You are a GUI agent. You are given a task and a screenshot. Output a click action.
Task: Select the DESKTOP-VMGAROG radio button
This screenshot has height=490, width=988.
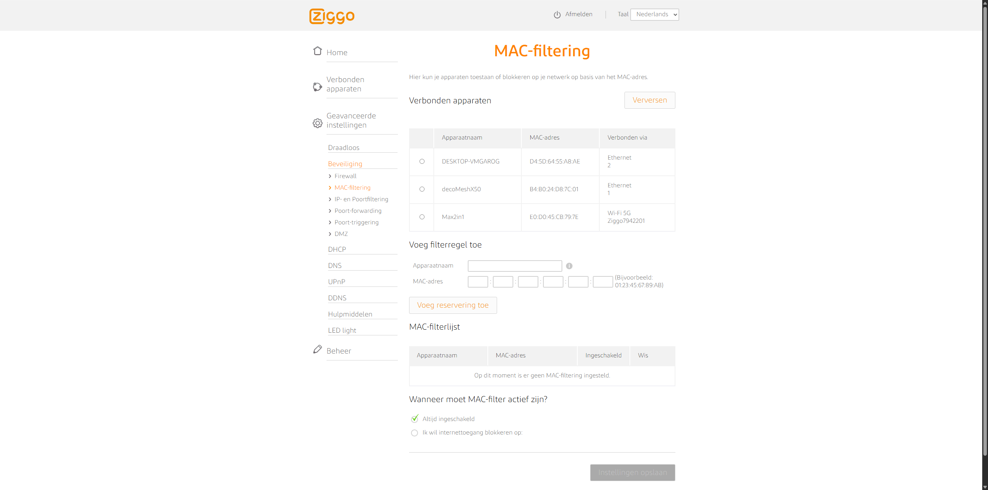coord(422,162)
